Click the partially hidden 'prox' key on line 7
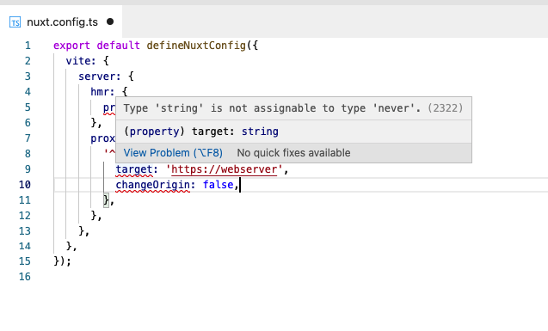The width and height of the screenshot is (548, 331). (102, 138)
